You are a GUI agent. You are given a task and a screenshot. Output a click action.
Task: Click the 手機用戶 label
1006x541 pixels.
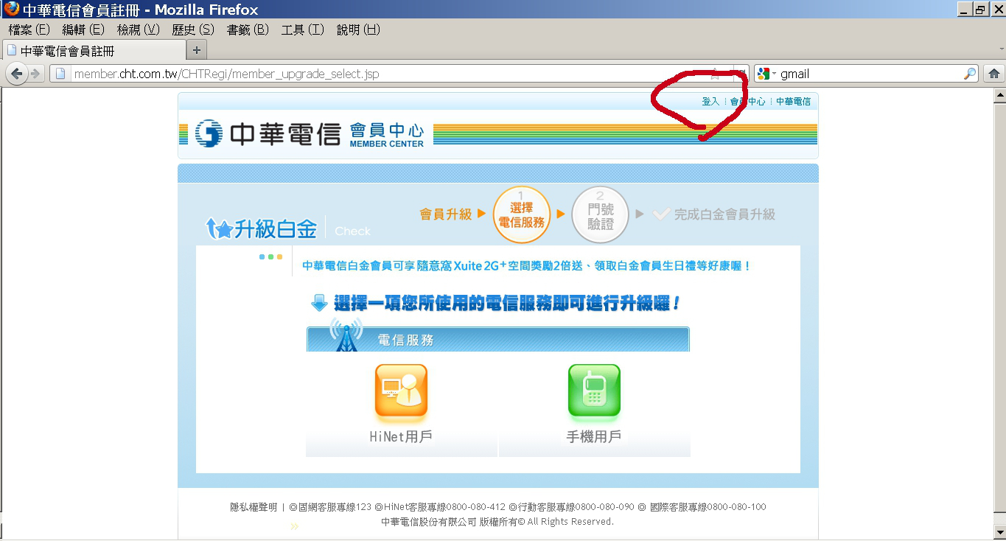[594, 437]
